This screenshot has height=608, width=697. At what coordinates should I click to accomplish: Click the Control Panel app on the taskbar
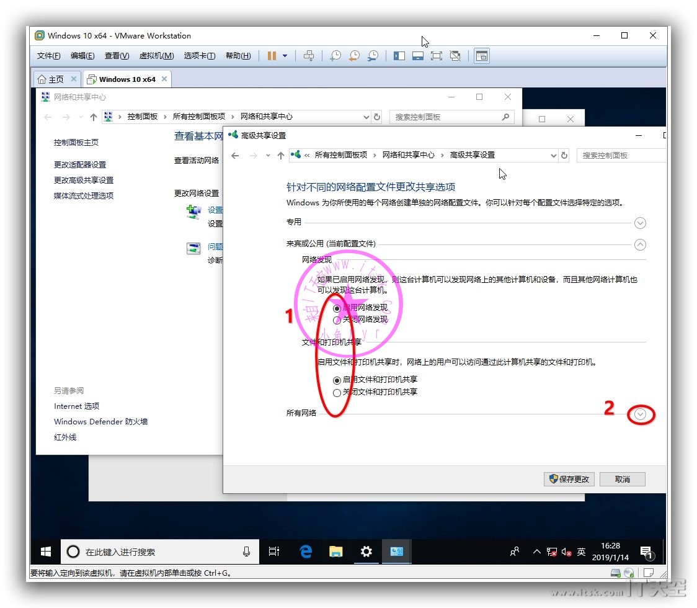(396, 552)
